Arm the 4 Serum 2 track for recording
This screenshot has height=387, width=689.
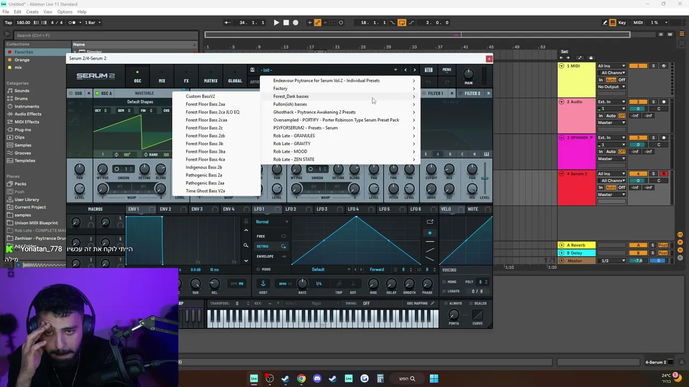click(664, 174)
